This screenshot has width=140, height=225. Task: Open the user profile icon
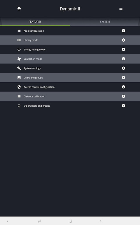pyautogui.click(x=19, y=8)
